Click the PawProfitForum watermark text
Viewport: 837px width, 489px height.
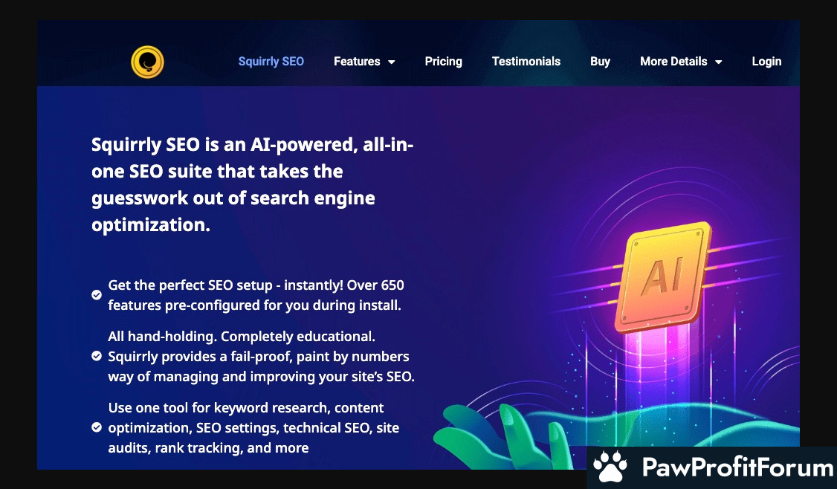pos(737,468)
